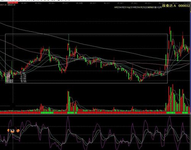191x150 pixels.
Task: Click the top edge of the range selection rectangle
Action: (x=86, y=34)
